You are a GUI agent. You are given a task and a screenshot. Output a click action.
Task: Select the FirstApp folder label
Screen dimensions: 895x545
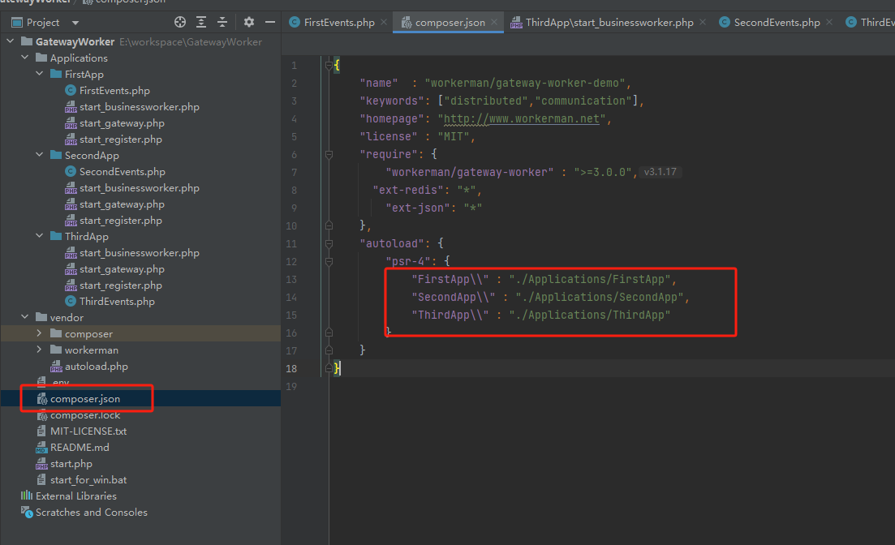pos(84,74)
